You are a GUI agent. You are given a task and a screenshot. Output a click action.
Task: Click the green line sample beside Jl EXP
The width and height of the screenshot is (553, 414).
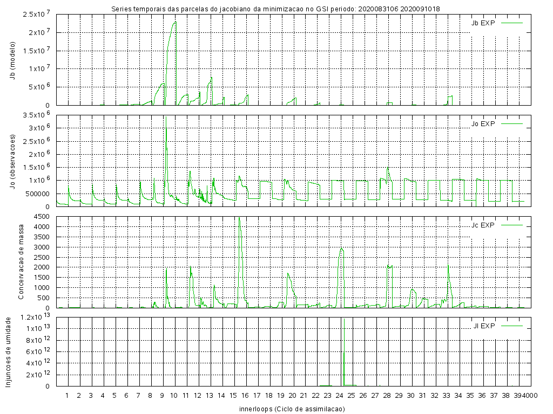click(512, 326)
